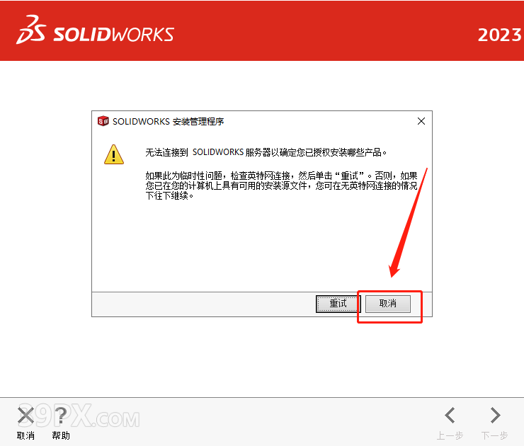
Task: Click the 帮助 text label
Action: [x=61, y=435]
